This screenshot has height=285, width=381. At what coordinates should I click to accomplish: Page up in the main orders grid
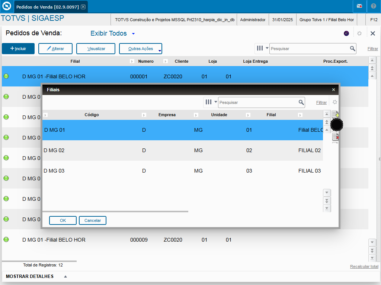pos(372,68)
